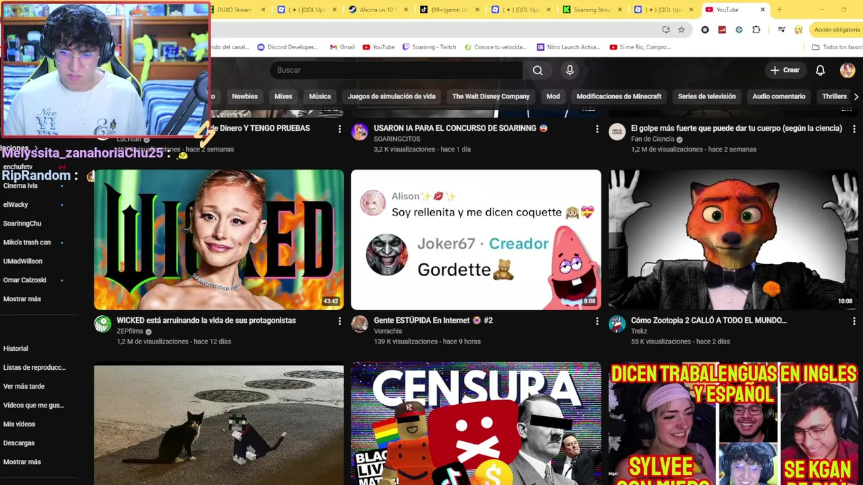
Task: Select the Mod filter chip
Action: tap(553, 96)
